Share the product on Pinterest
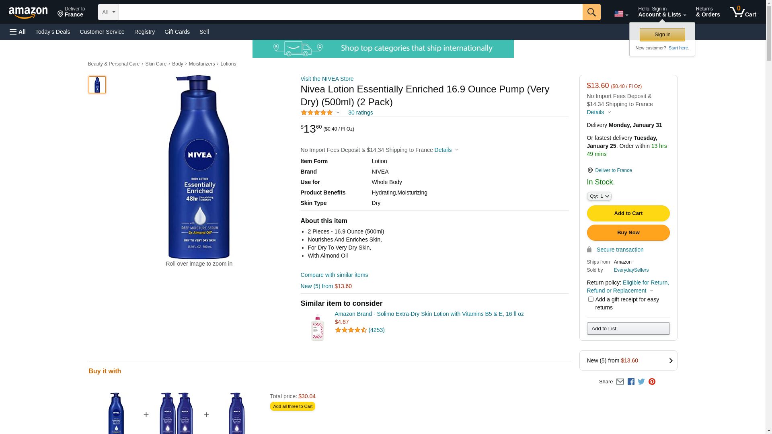772x434 pixels. (x=652, y=382)
